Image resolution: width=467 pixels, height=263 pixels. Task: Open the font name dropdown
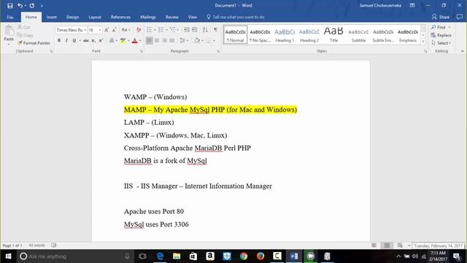click(85, 30)
